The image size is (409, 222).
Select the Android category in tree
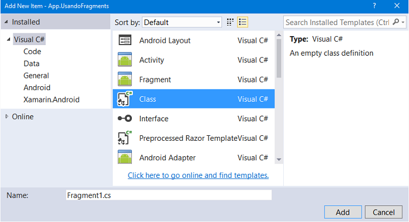pyautogui.click(x=37, y=88)
